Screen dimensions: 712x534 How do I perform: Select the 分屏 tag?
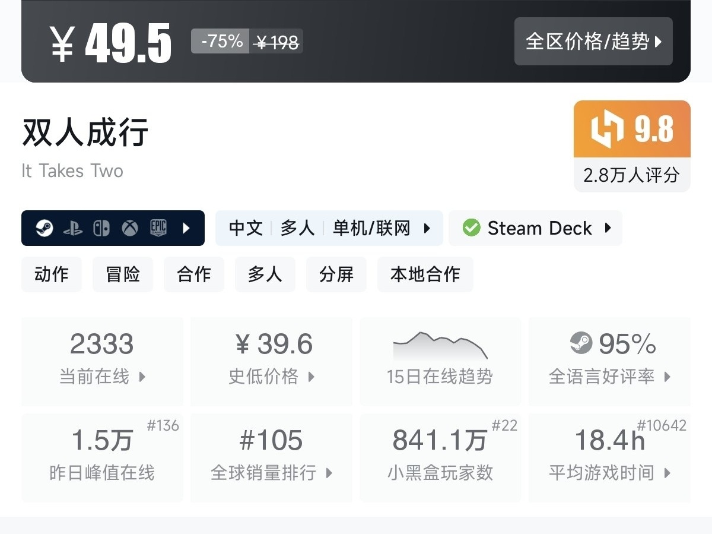336,274
